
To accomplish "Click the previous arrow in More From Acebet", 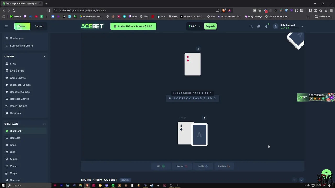I will pos(294,180).
